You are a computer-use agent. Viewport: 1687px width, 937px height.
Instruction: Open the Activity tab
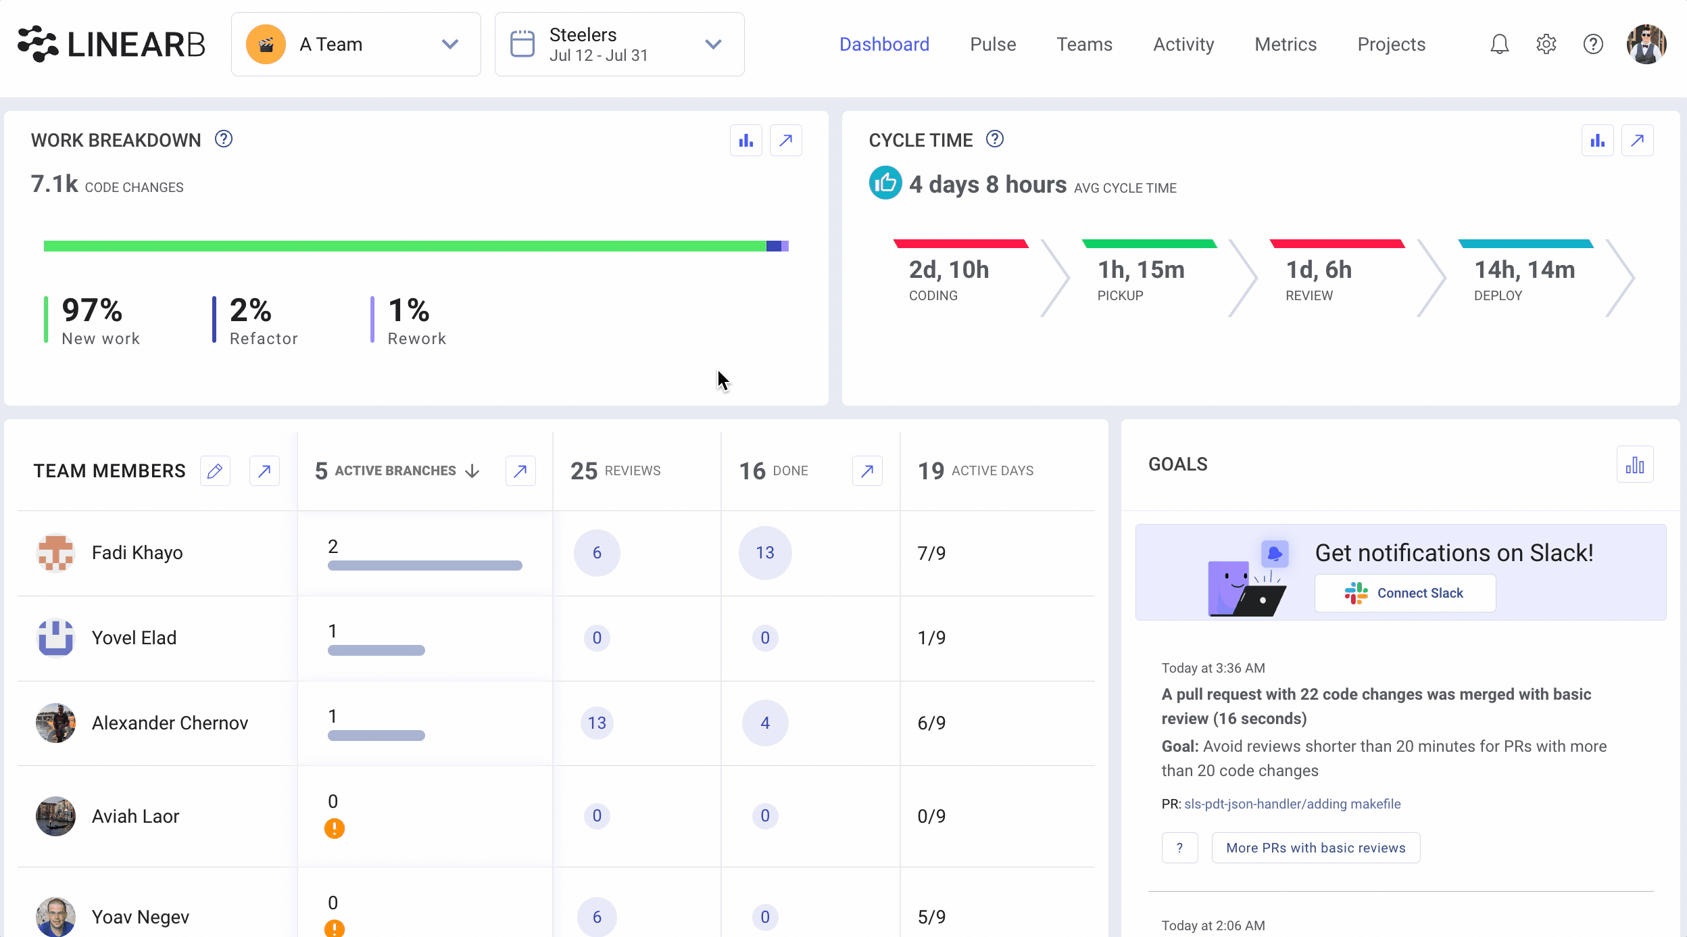(x=1183, y=45)
